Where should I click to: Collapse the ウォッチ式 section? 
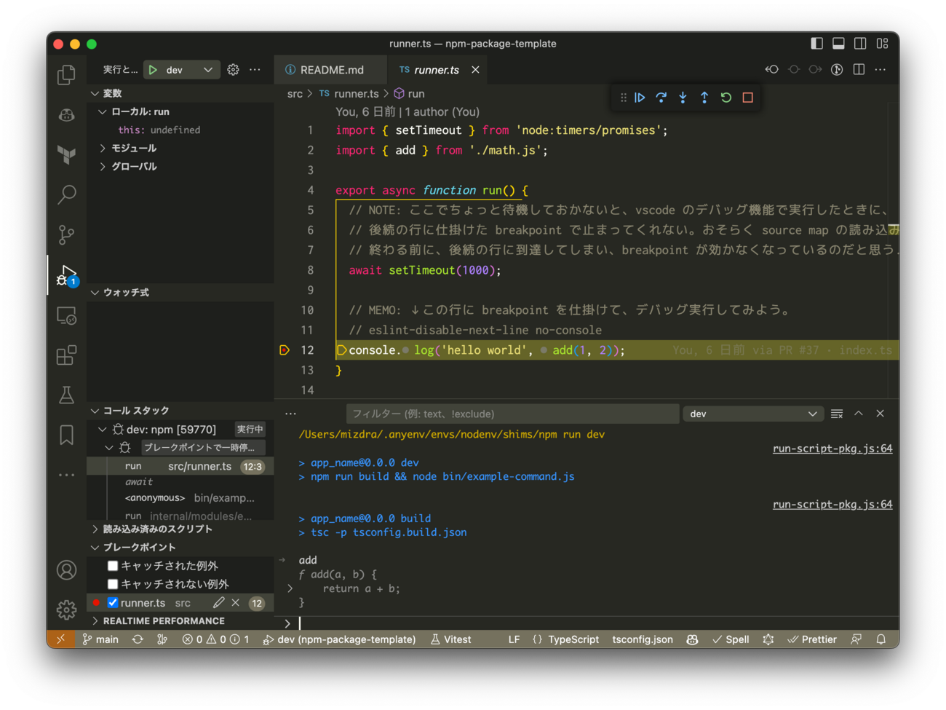pos(95,292)
